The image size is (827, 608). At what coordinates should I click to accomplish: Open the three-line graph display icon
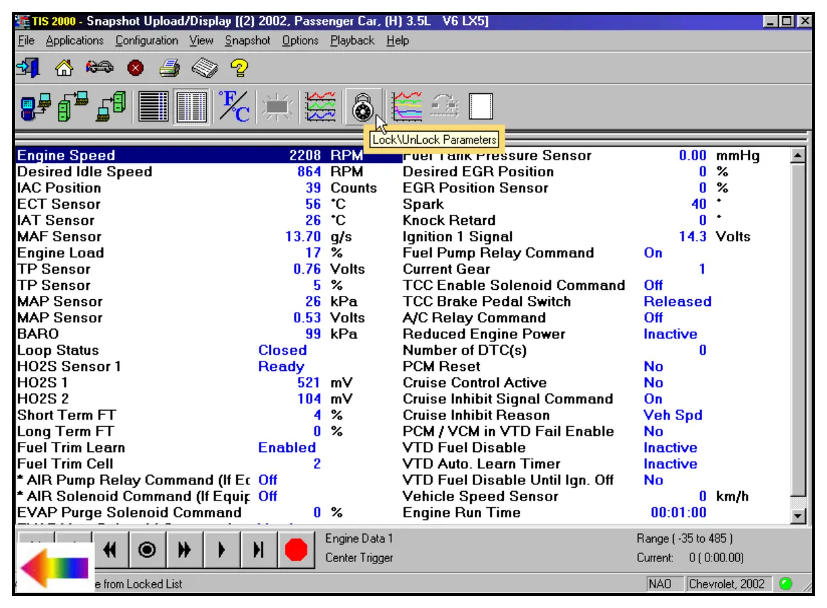pos(320,107)
